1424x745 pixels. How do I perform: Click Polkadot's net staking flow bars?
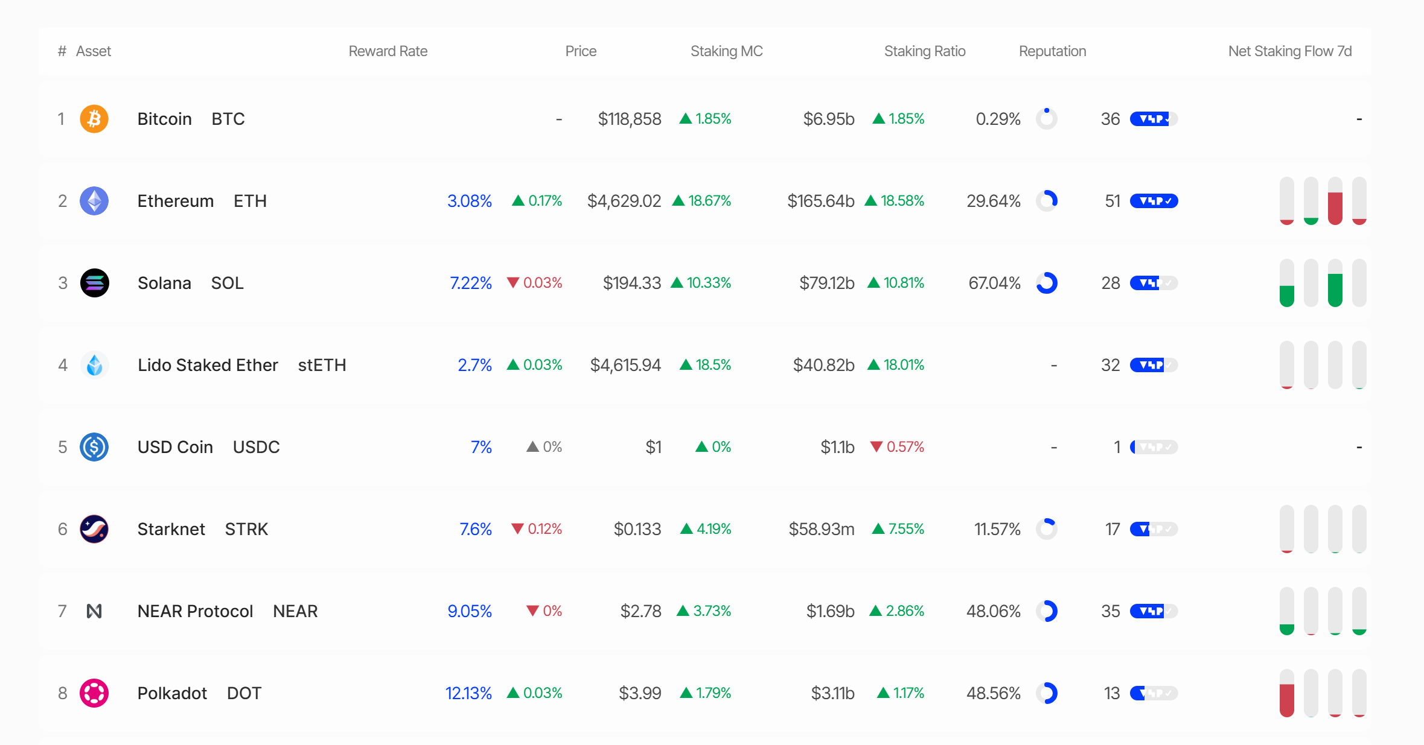pos(1323,693)
